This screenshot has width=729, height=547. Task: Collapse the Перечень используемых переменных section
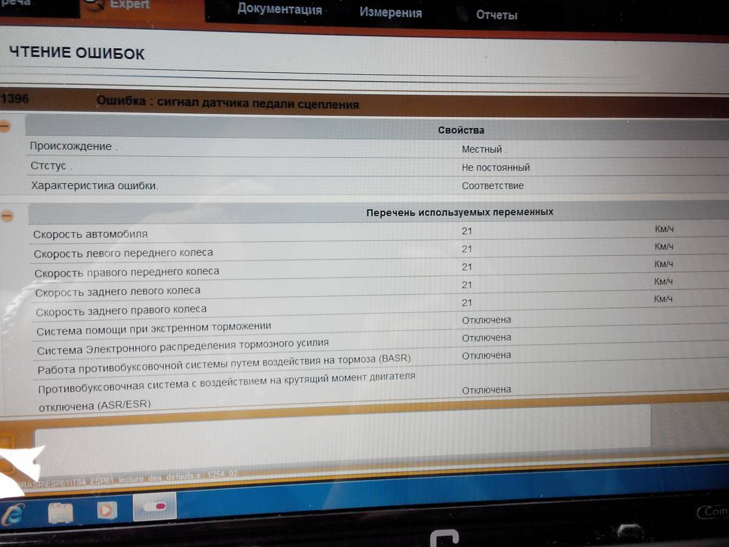click(x=6, y=216)
